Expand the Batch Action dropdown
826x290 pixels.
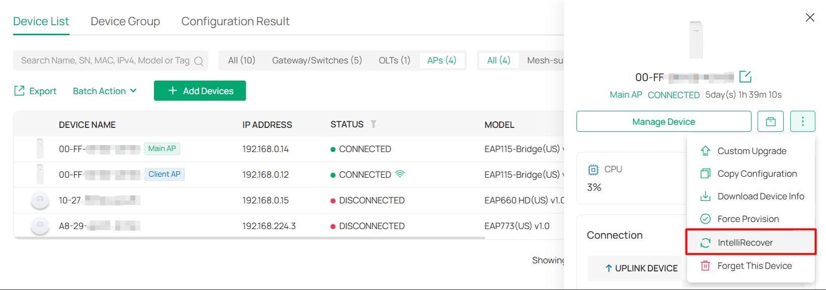[105, 91]
